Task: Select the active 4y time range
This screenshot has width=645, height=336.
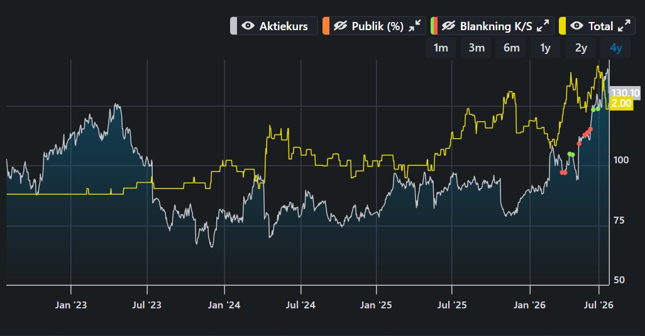Action: coord(616,48)
